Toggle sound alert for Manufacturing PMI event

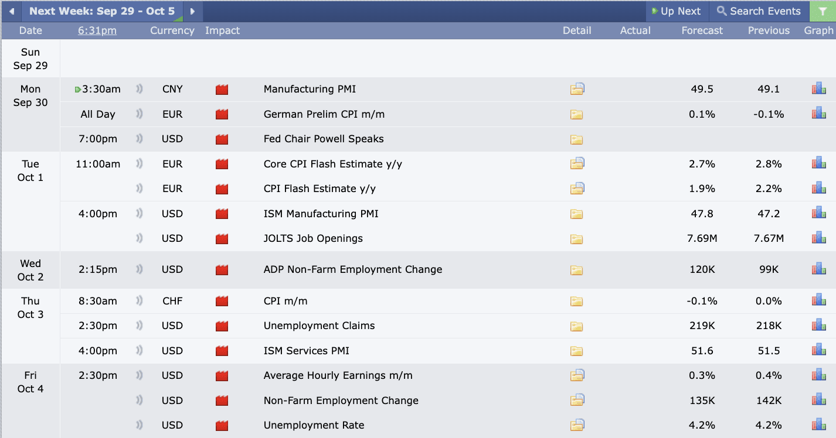point(140,89)
